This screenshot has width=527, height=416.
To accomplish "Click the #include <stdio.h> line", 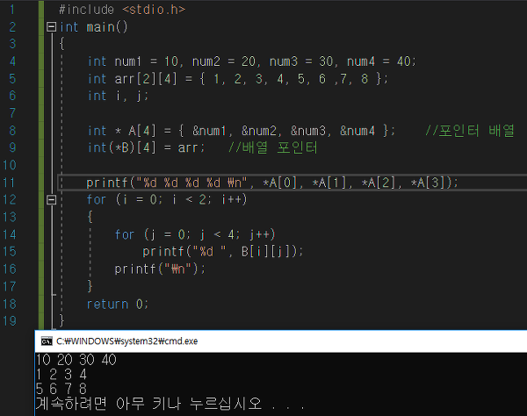I will click(122, 10).
